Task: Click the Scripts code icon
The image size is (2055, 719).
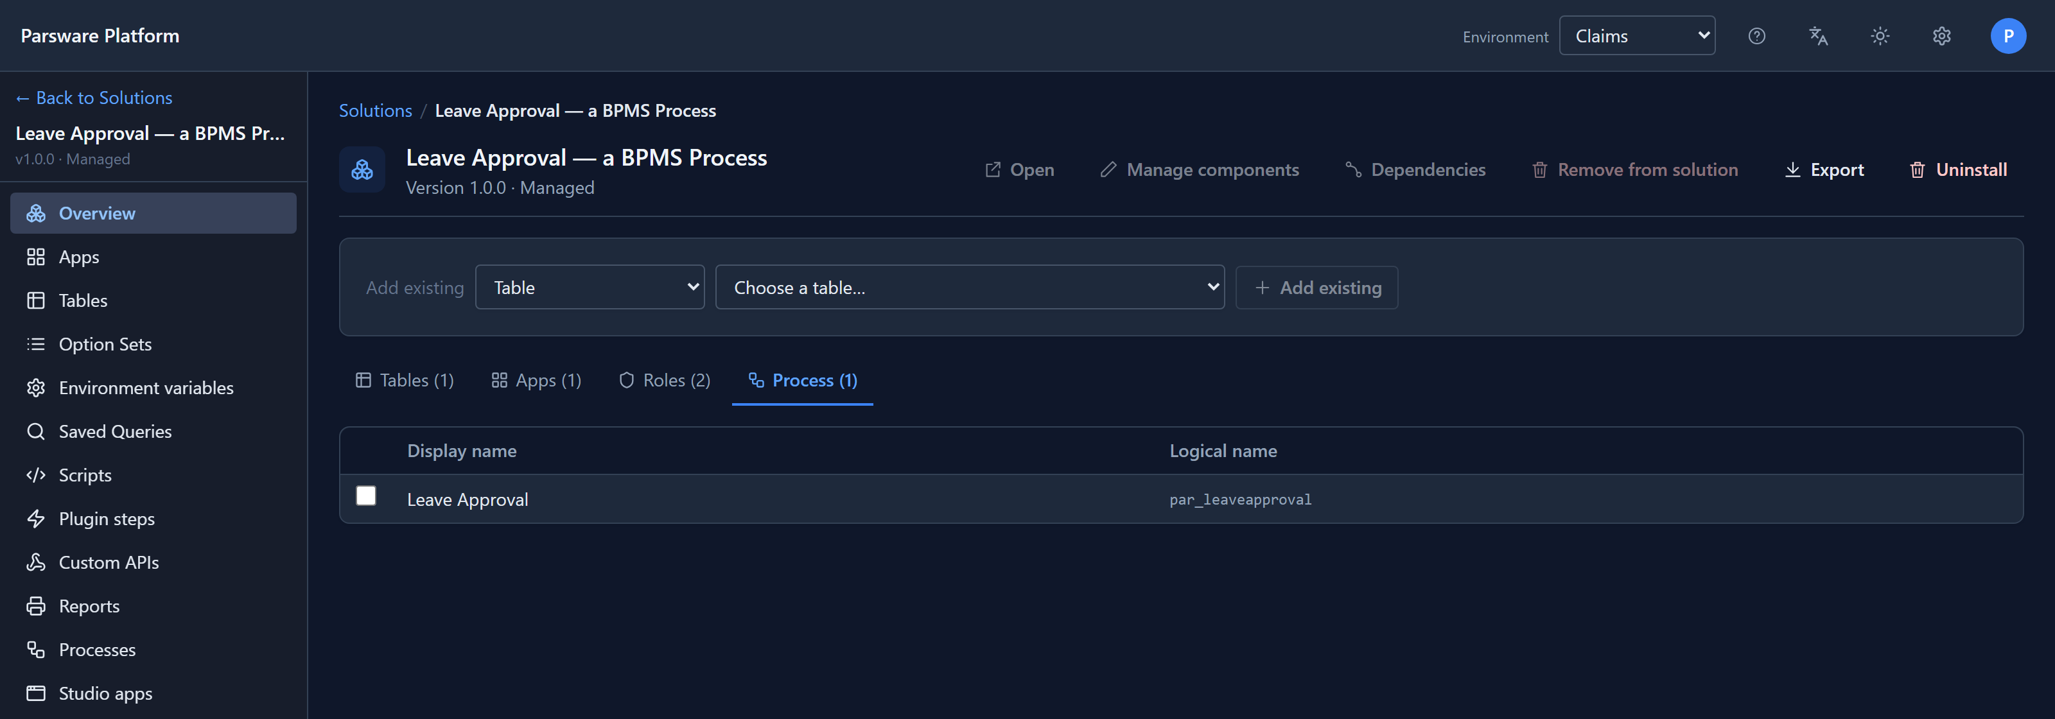Action: pyautogui.click(x=36, y=475)
